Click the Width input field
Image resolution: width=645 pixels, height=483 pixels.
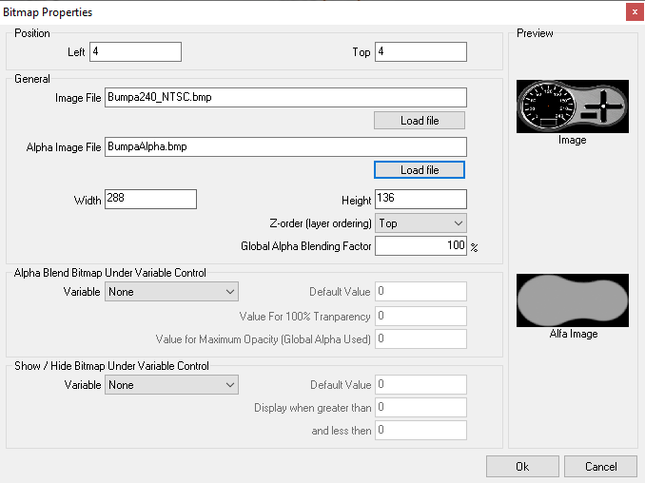coord(150,200)
